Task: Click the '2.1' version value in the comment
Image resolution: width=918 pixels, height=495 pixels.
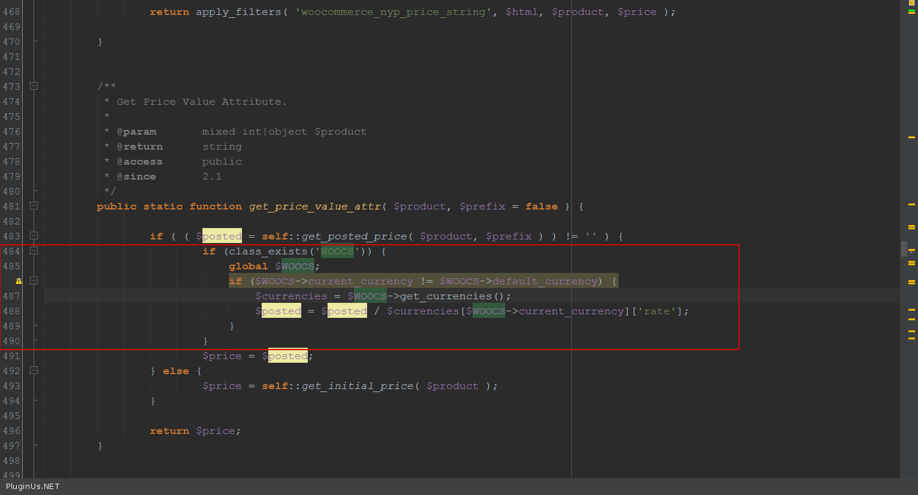Action: (x=212, y=177)
